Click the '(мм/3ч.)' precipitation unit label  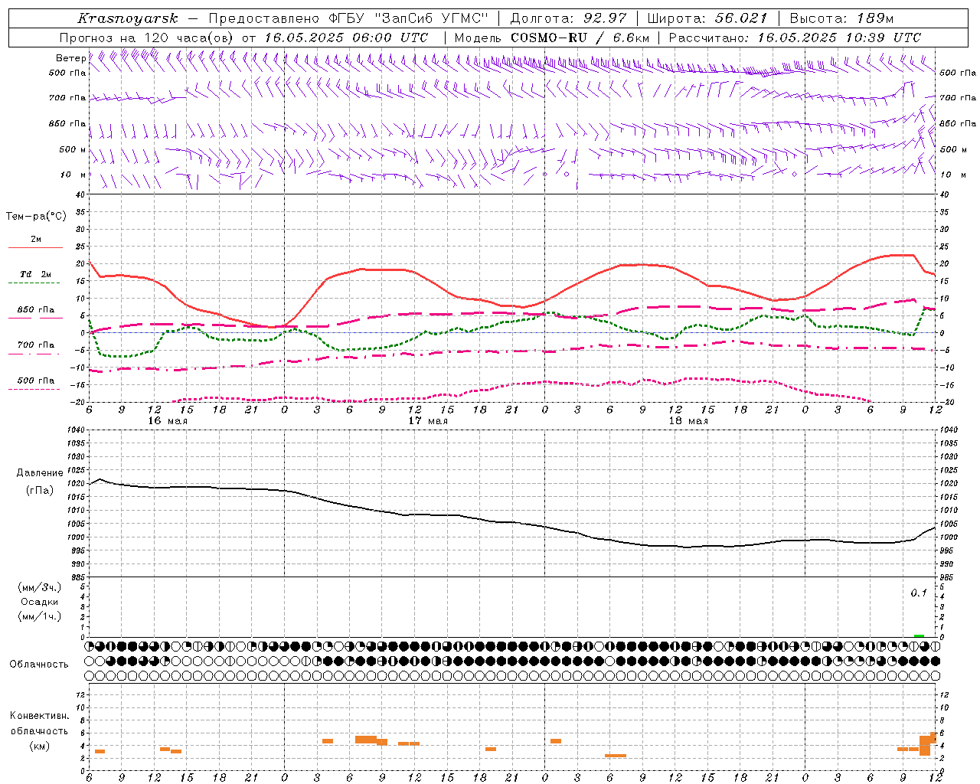coord(40,587)
